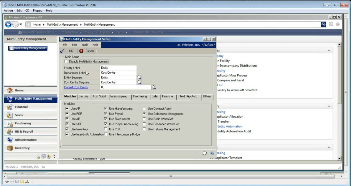Click the Default Cost Centre link
Viewport: 351px width, 186px height.
coord(76,87)
